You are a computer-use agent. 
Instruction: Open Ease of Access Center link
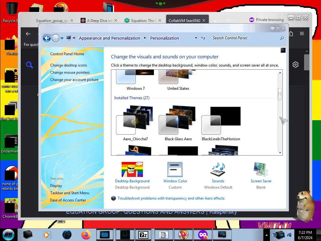pyautogui.click(x=68, y=200)
